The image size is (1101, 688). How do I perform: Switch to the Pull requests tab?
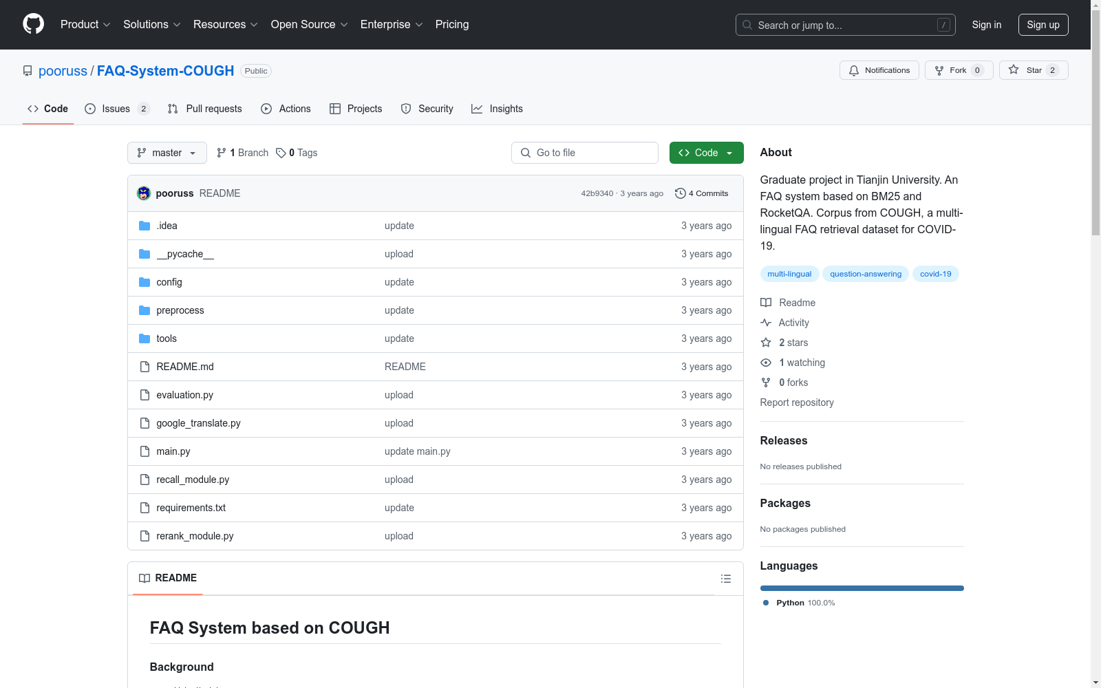point(205,109)
